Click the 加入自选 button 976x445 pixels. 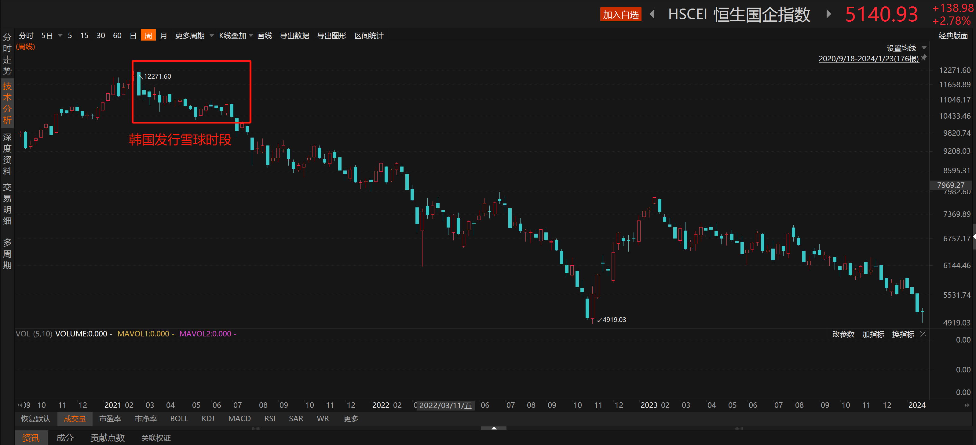621,14
